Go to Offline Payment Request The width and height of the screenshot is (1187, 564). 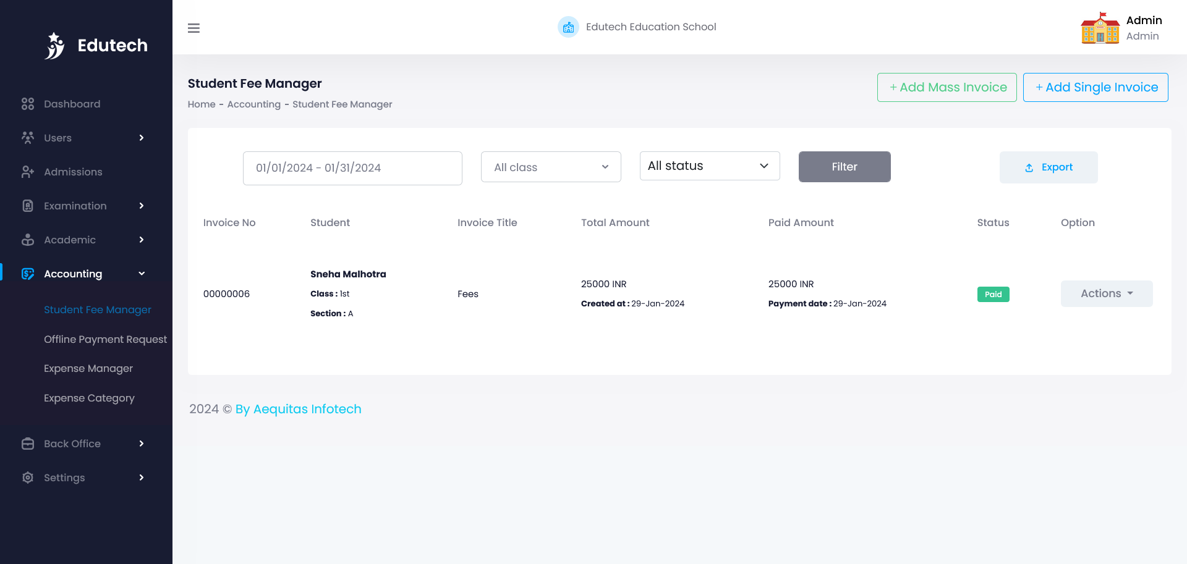[105, 339]
